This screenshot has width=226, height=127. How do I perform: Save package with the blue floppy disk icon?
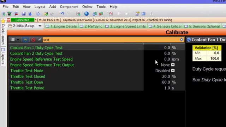(24, 14)
